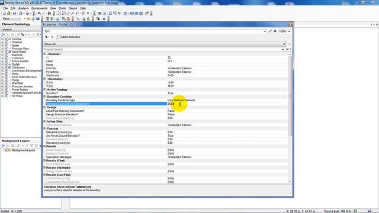The image size is (379, 213).
Task: Open the Help menu
Action: pos(83,8)
